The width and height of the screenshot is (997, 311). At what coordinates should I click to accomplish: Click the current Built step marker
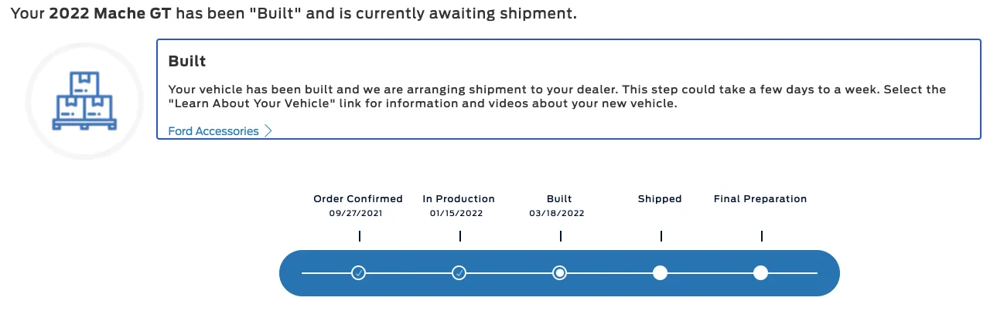point(559,272)
